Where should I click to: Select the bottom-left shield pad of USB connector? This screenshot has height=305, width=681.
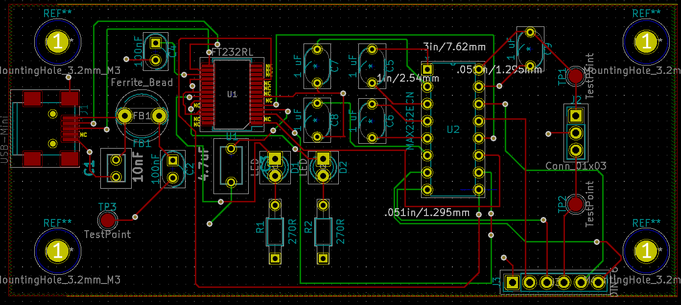[33, 159]
